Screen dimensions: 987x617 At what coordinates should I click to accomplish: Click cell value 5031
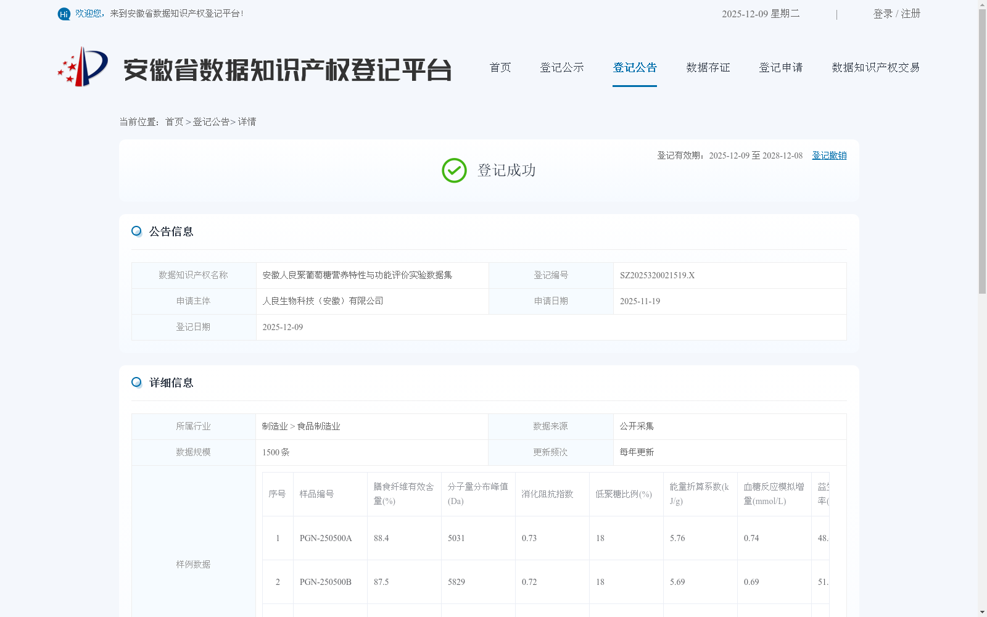(456, 539)
